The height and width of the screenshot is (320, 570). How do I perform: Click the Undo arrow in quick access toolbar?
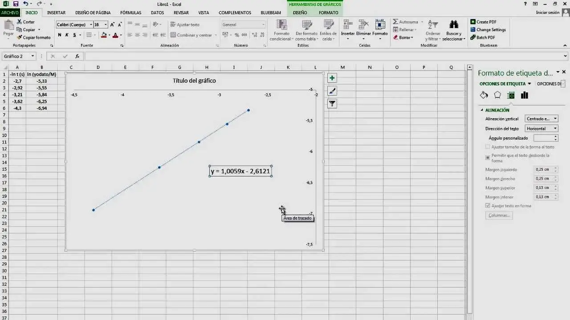coord(26,4)
